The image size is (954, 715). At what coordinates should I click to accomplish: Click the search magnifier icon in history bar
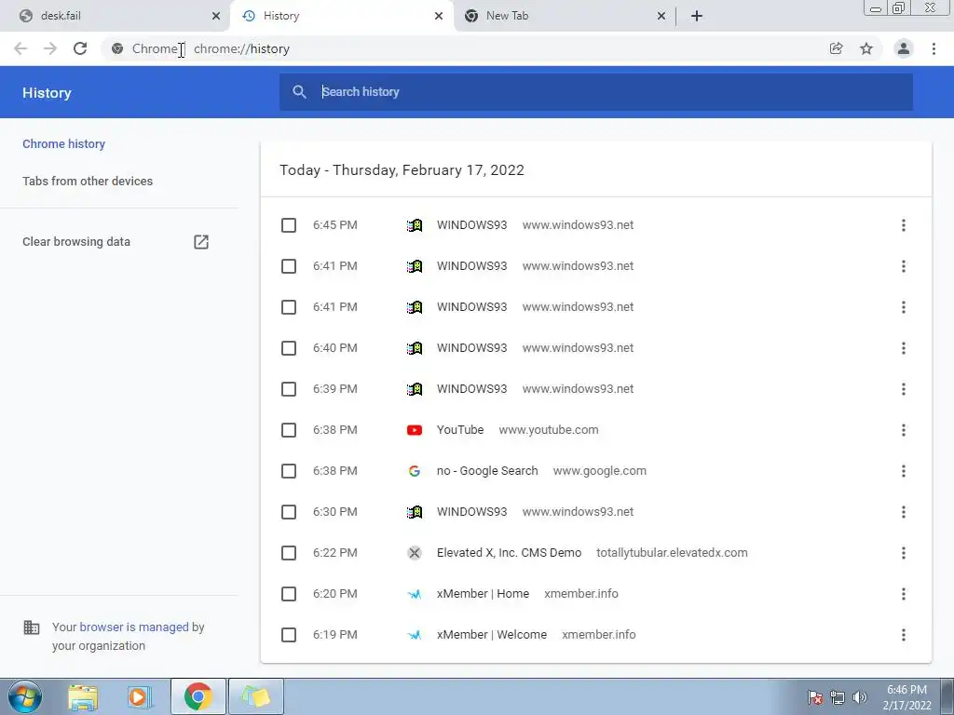299,92
